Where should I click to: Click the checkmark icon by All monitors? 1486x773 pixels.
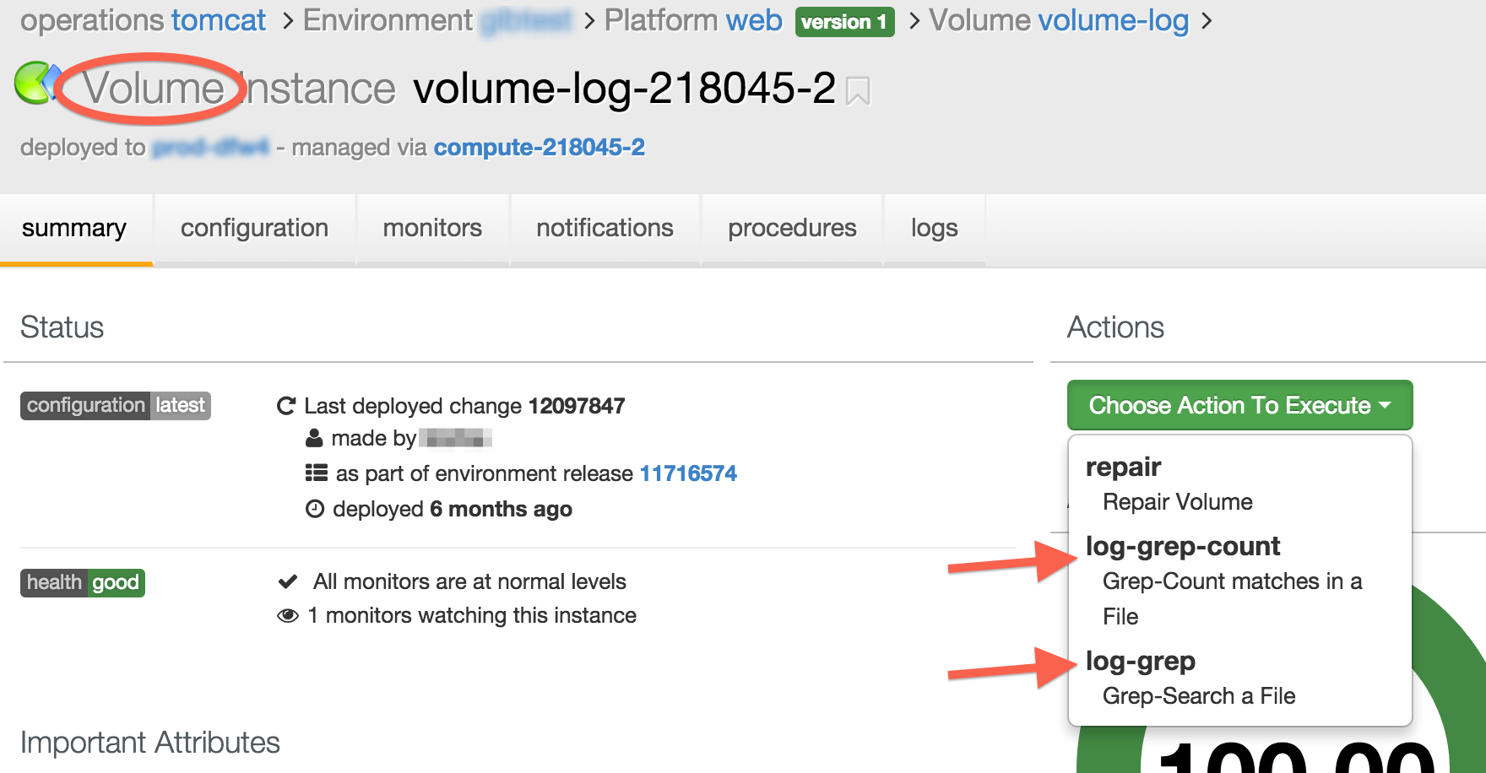tap(288, 581)
